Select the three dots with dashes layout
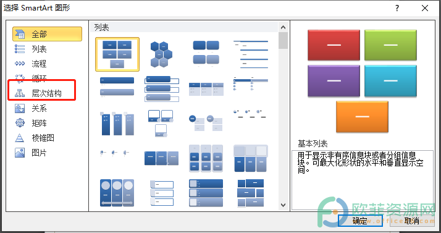 250,113
